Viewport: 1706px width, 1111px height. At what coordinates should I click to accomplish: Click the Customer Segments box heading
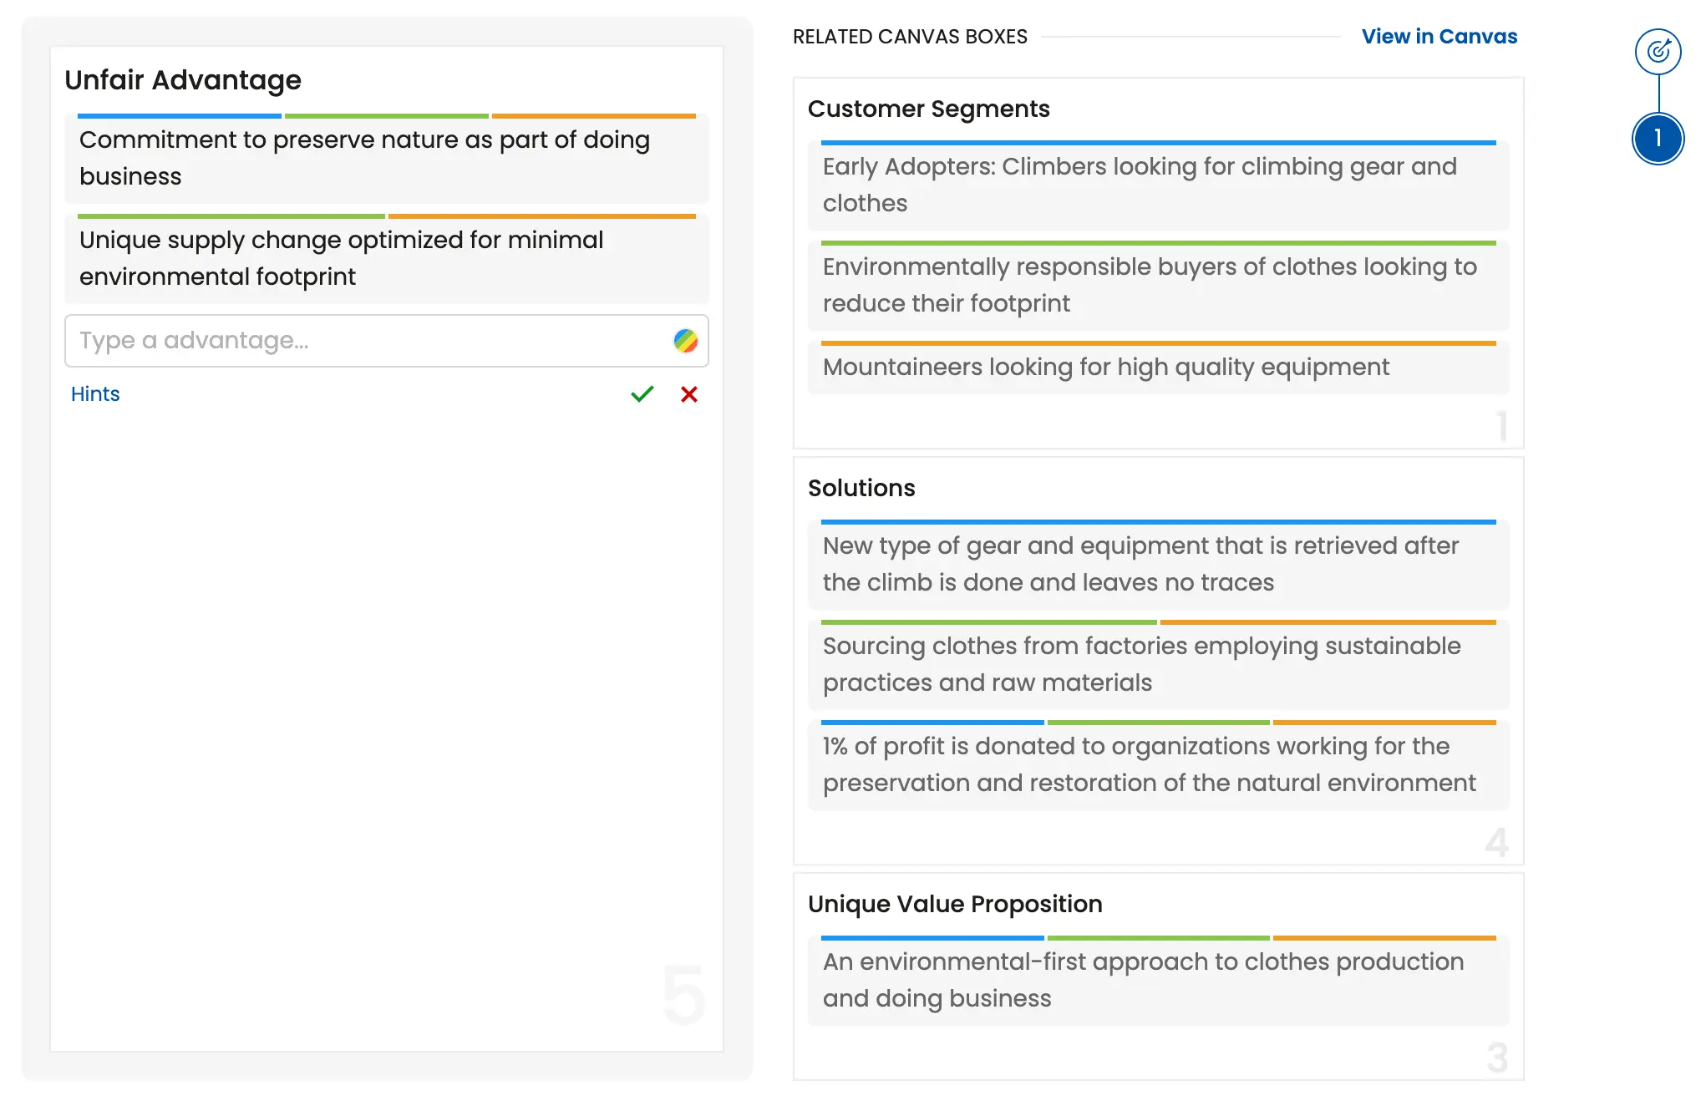point(928,109)
